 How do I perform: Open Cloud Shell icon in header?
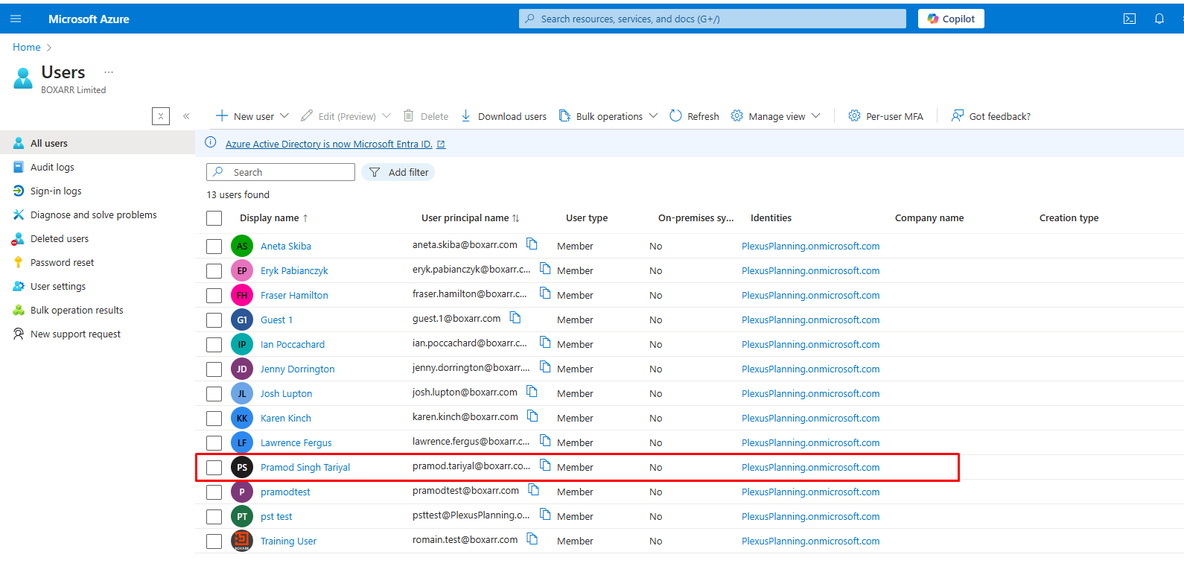point(1130,19)
